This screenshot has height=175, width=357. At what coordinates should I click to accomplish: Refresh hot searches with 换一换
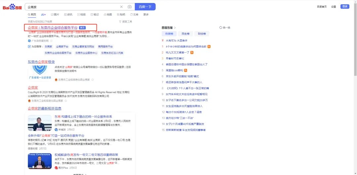point(225,27)
